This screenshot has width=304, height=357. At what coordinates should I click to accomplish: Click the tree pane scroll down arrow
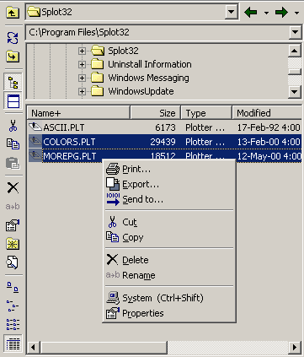(295, 91)
